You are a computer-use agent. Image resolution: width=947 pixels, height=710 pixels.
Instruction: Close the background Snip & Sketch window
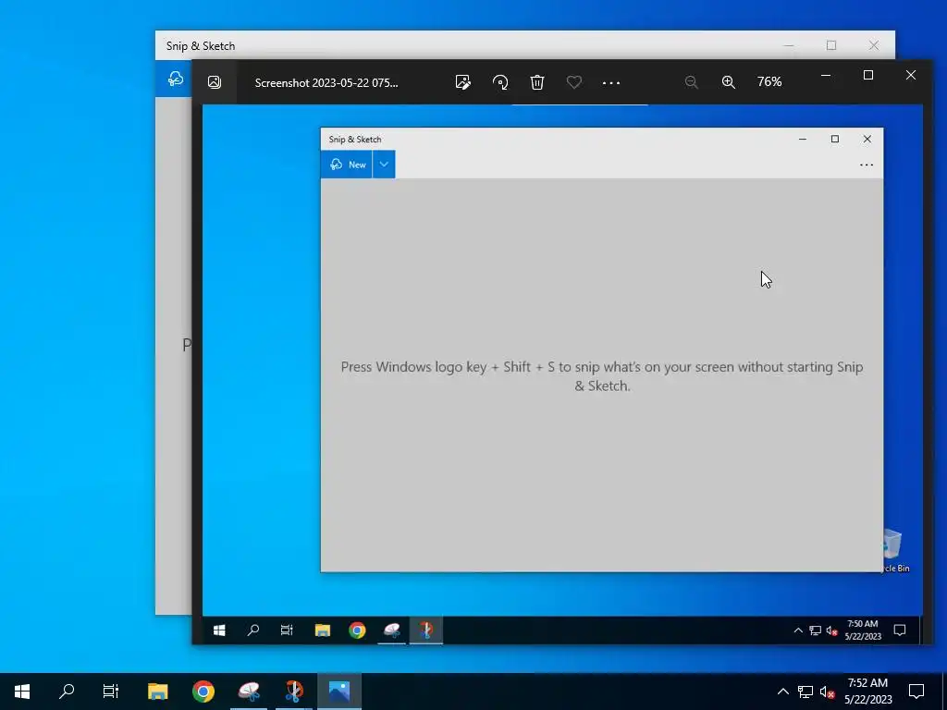tap(874, 45)
